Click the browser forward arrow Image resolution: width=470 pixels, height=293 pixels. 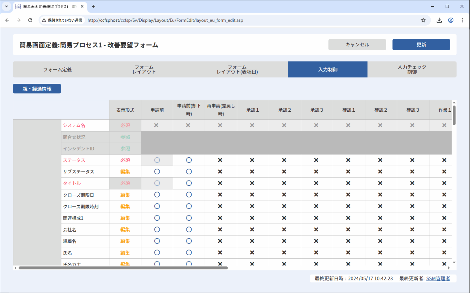tap(19, 20)
